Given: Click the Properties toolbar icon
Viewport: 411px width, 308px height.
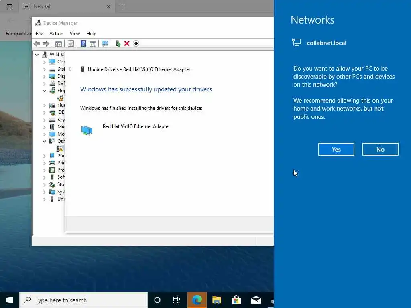Looking at the screenshot, I should point(71,43).
